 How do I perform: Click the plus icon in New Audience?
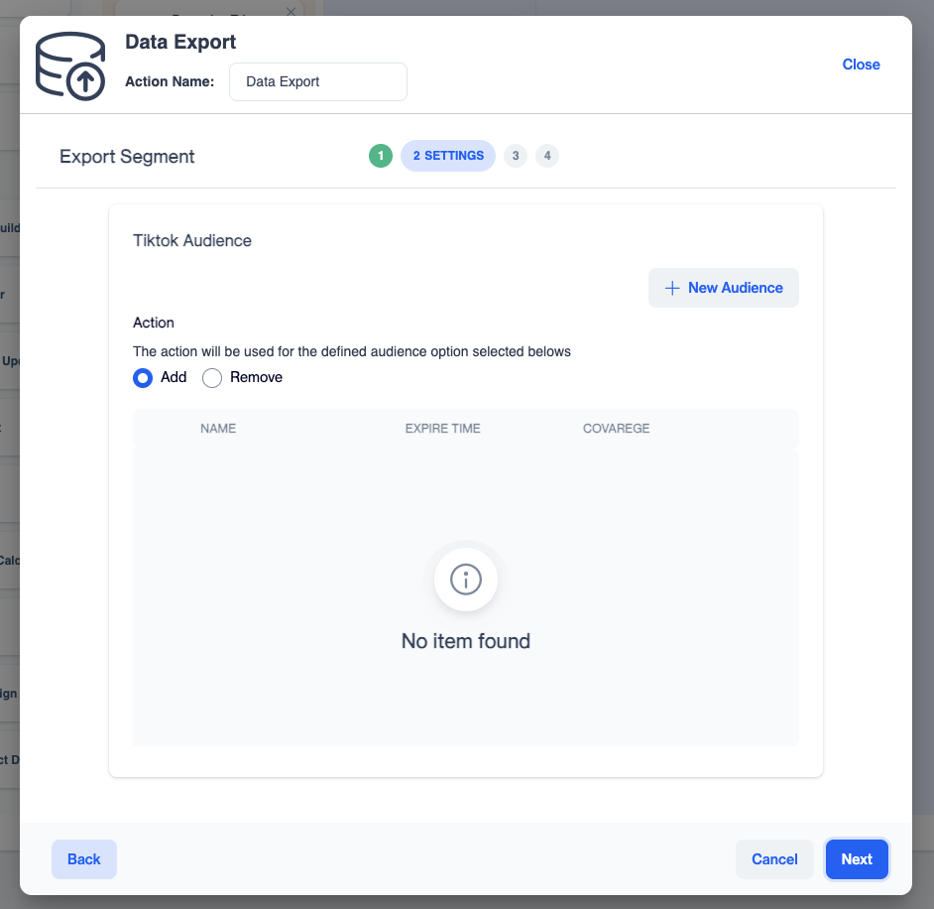click(x=672, y=288)
